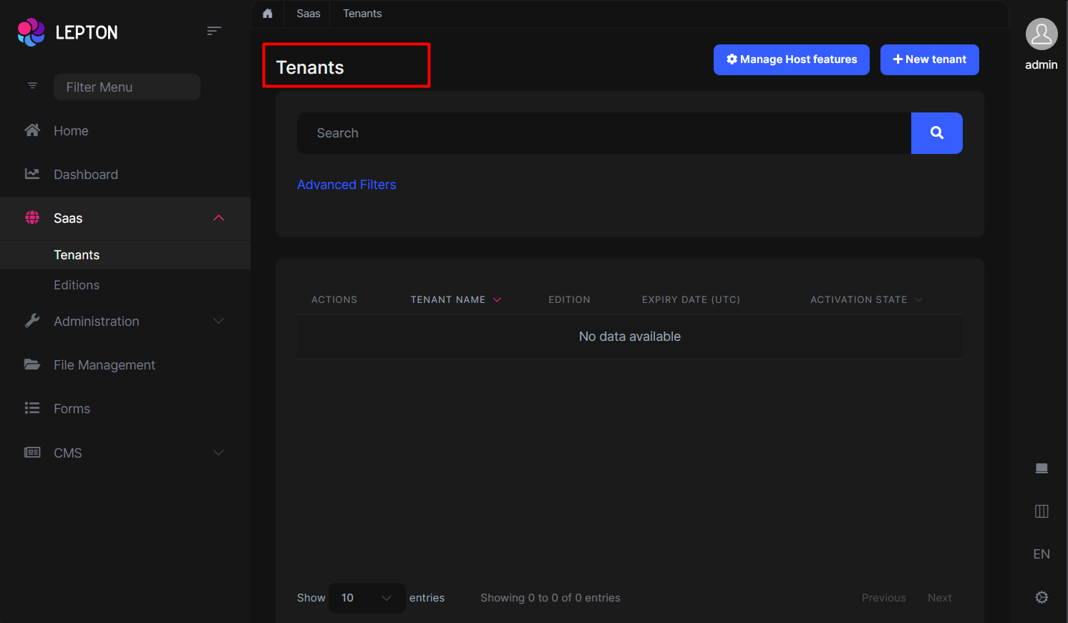Click the admin username label
This screenshot has width=1068, height=623.
(1042, 64)
